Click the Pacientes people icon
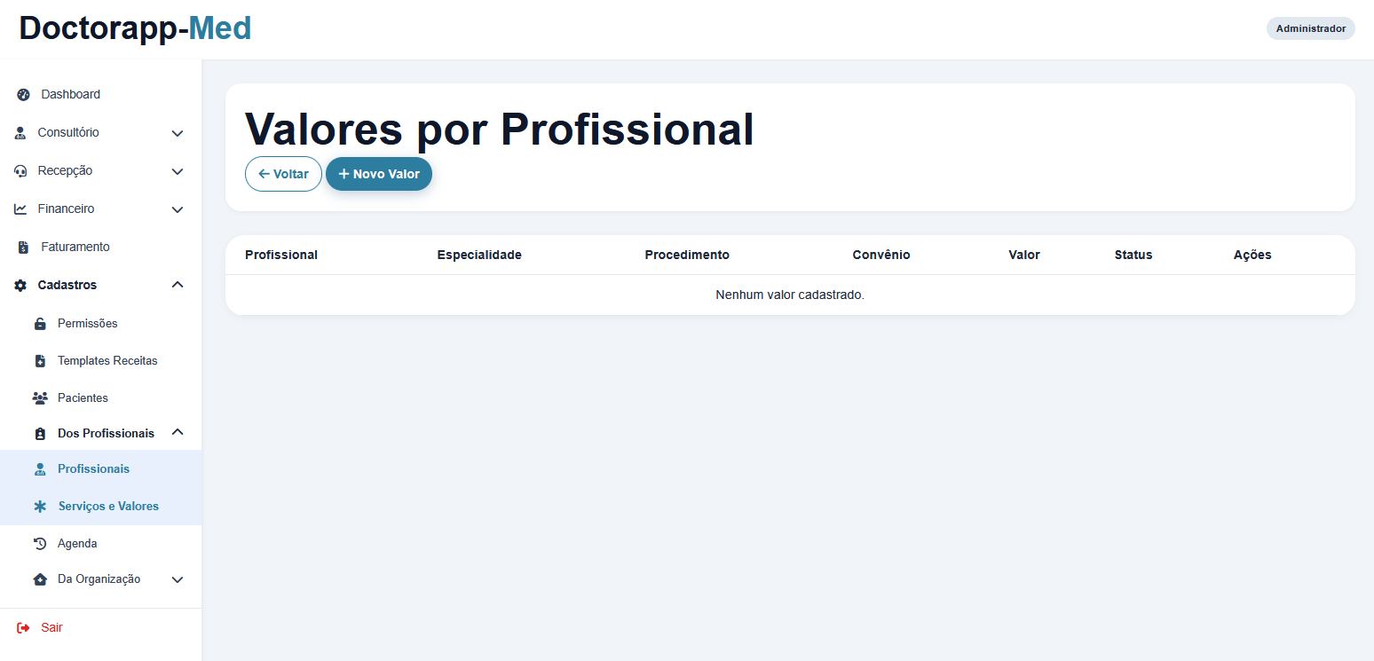Screen dimensions: 1374x661 click(40, 398)
